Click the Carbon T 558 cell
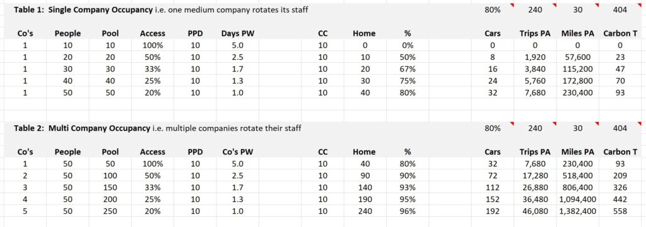Image resolution: width=646 pixels, height=227 pixels. coord(620,211)
